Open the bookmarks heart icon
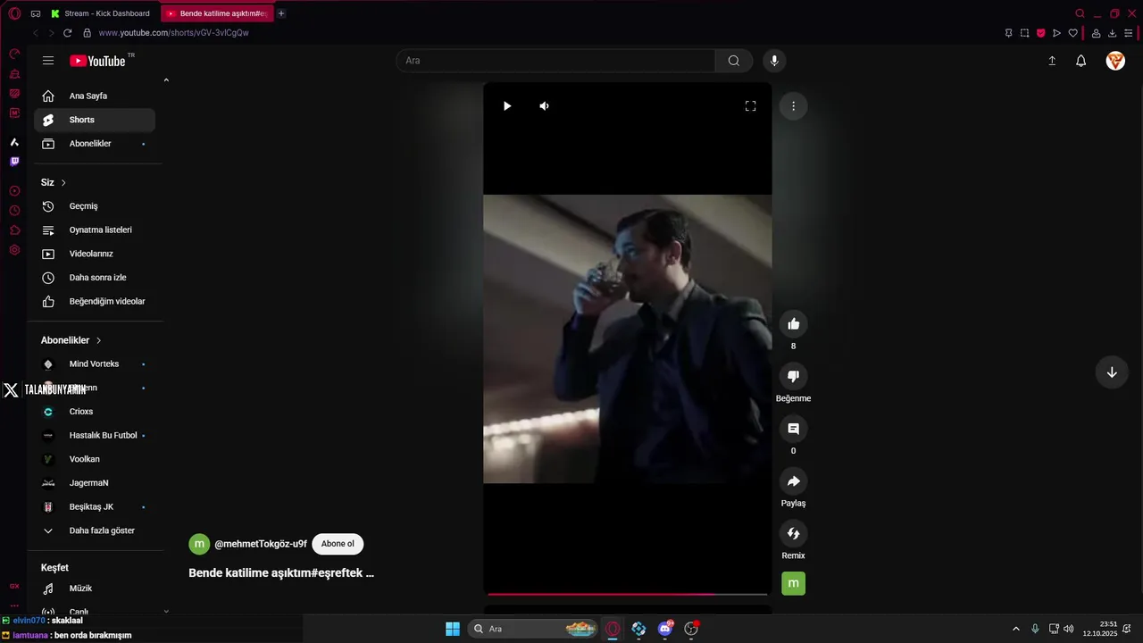 [x=1072, y=33]
